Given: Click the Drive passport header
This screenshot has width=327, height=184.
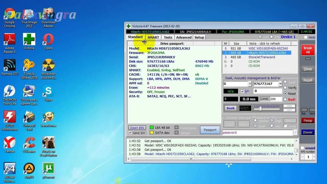Looking at the screenshot, I should (172, 44).
